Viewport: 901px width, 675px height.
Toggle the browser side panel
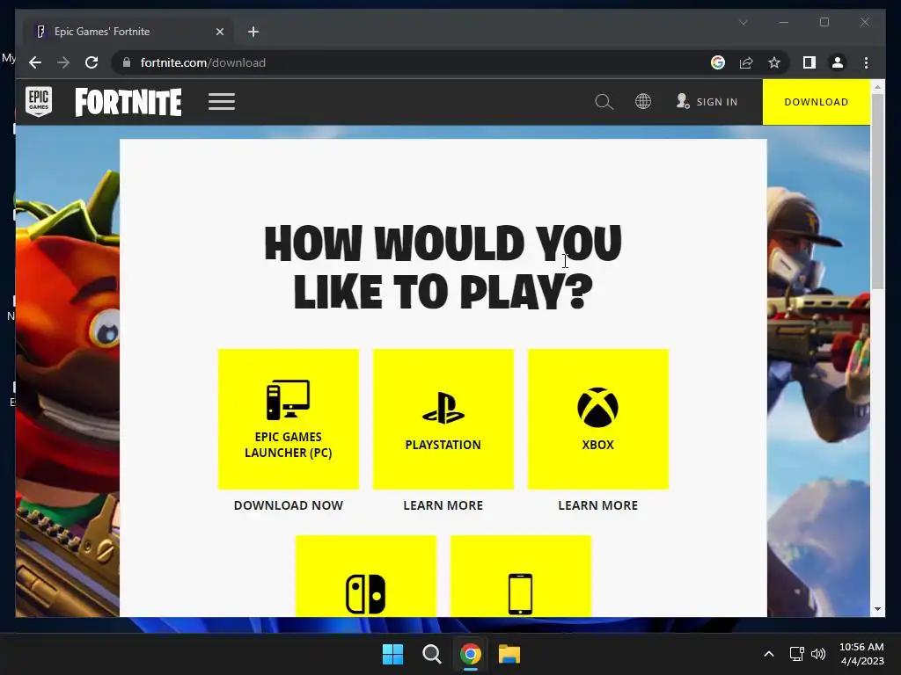[809, 62]
